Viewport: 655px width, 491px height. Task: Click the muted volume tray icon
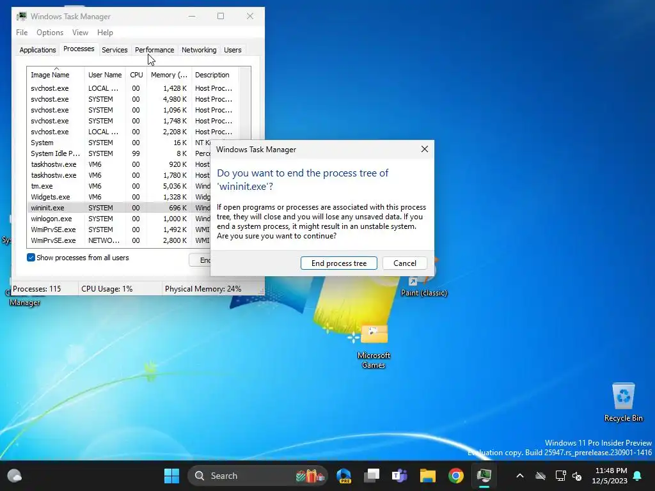click(578, 476)
